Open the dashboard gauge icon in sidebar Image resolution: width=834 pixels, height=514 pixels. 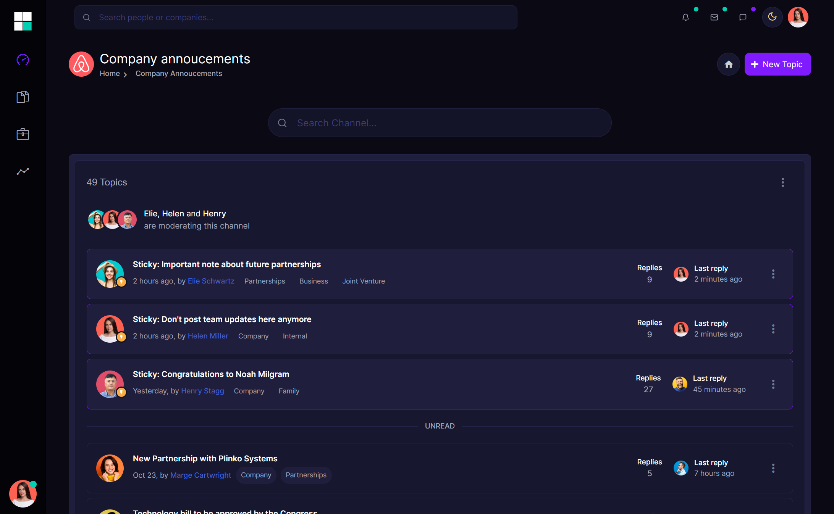pos(23,60)
